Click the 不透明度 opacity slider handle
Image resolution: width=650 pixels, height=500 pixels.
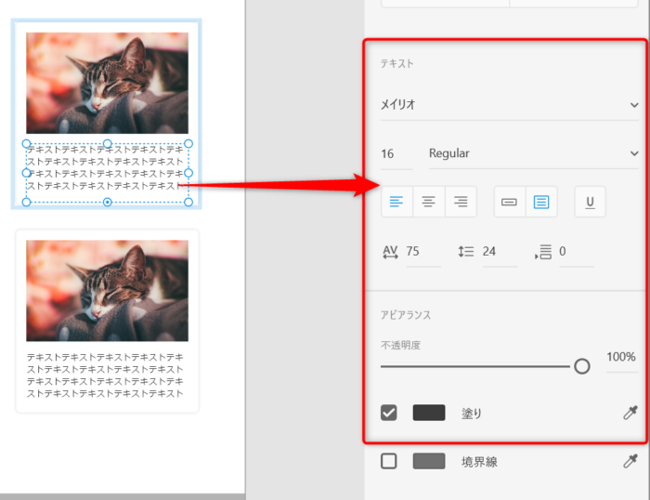(x=582, y=366)
